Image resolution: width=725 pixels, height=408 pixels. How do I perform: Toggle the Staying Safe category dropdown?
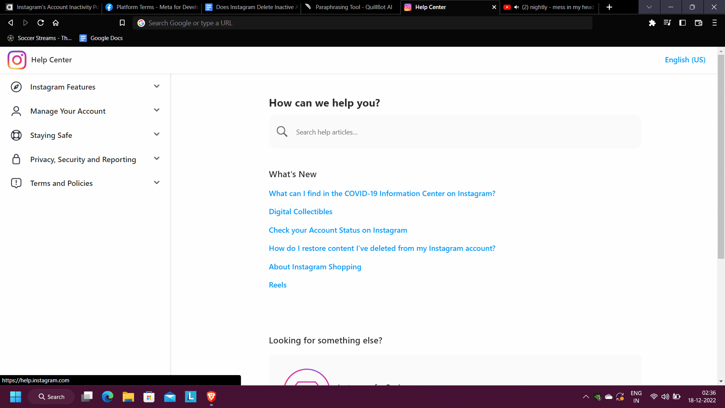pyautogui.click(x=156, y=135)
